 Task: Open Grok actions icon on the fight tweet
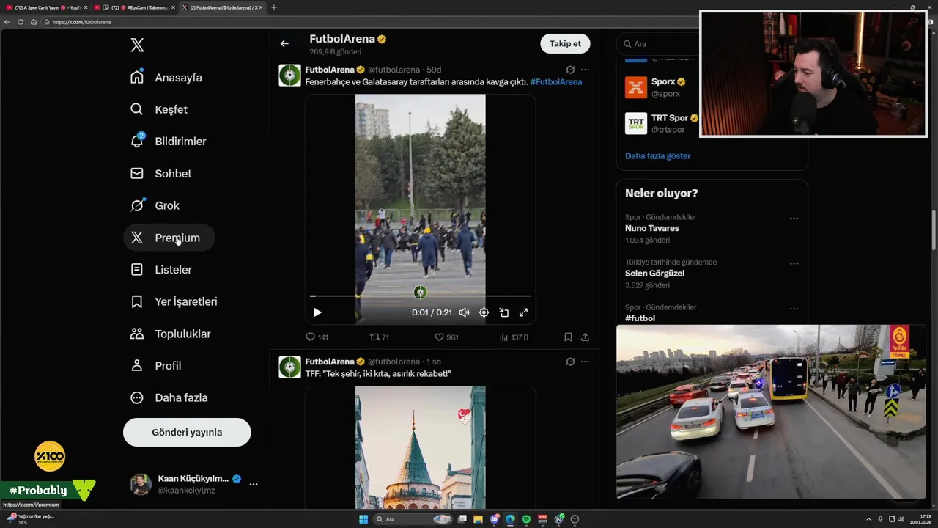click(570, 70)
